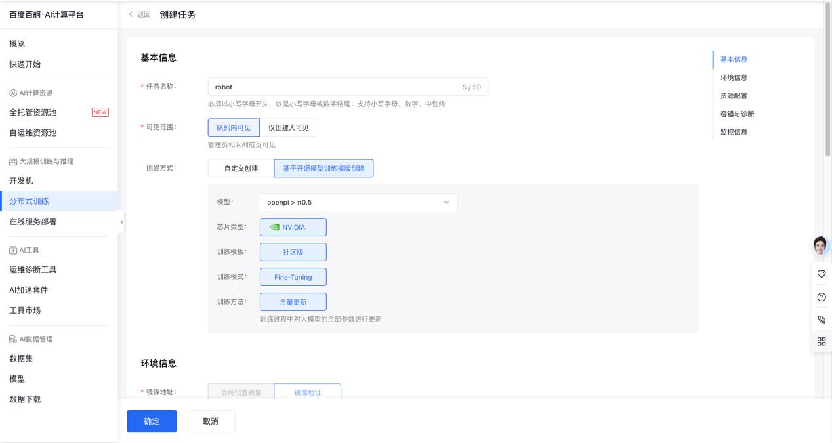Viewport: 832px width, 443px height.
Task: Click the 任务名称 input field
Action: 335,87
